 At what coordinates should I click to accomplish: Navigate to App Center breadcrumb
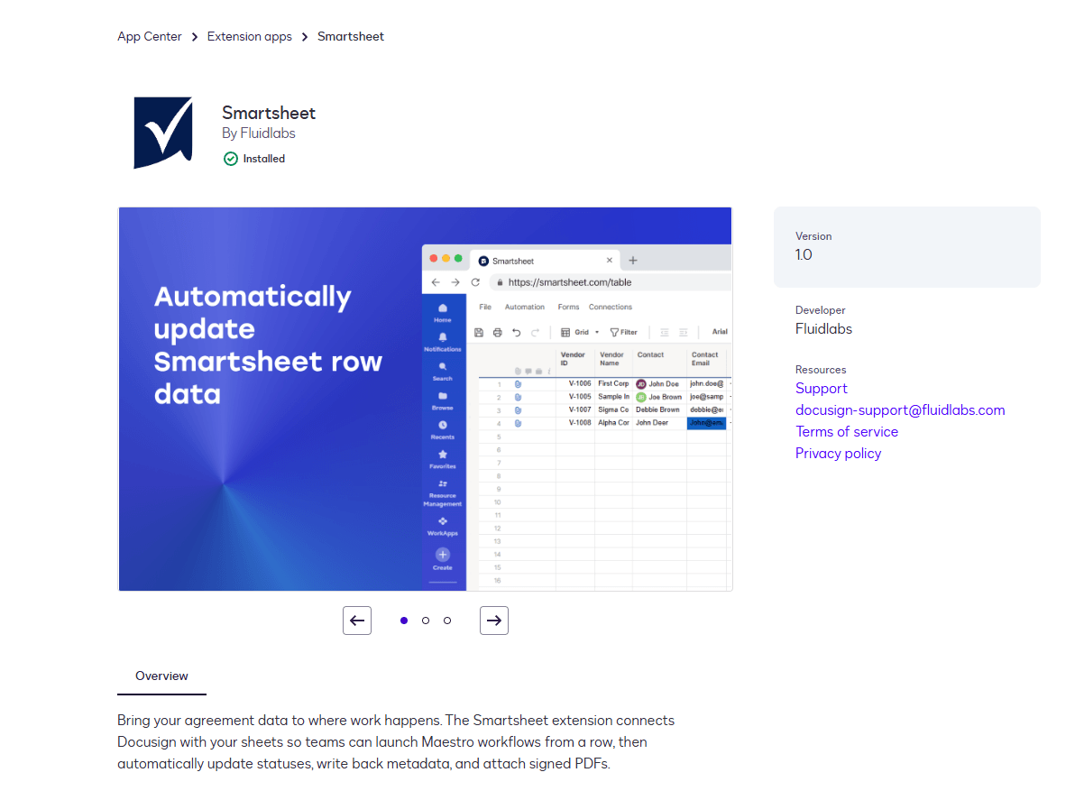[150, 37]
